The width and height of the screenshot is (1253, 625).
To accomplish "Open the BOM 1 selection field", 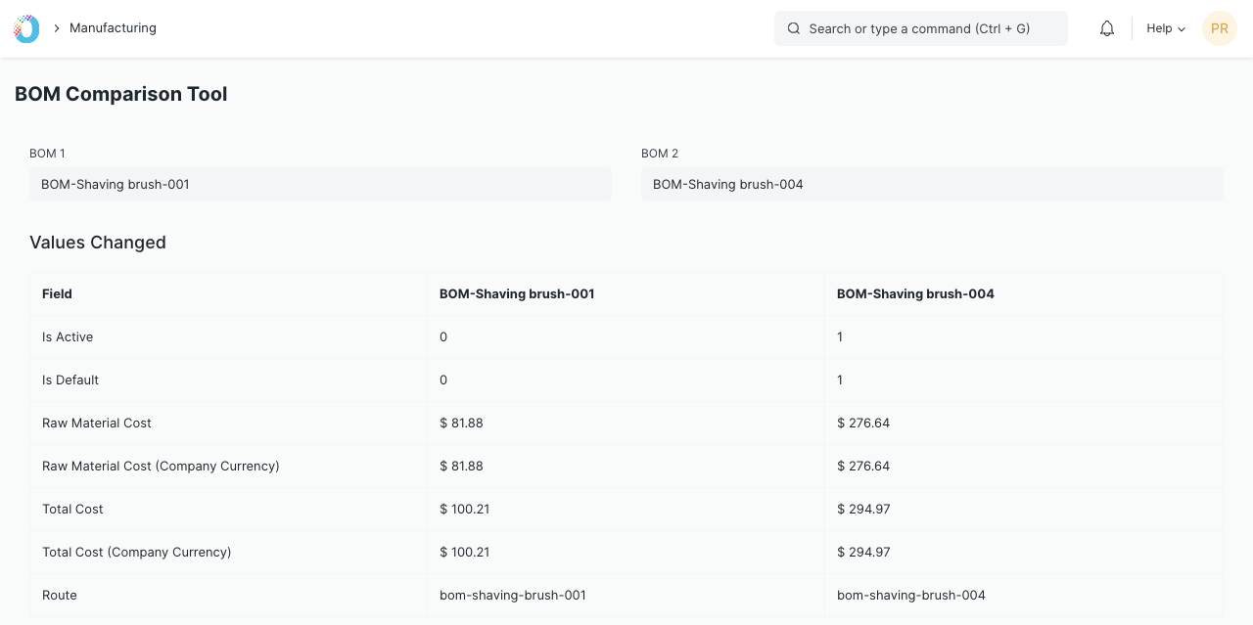I will click(320, 184).
